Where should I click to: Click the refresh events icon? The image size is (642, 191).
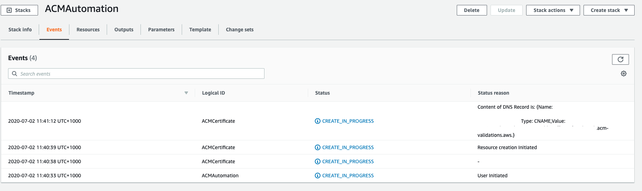click(620, 59)
